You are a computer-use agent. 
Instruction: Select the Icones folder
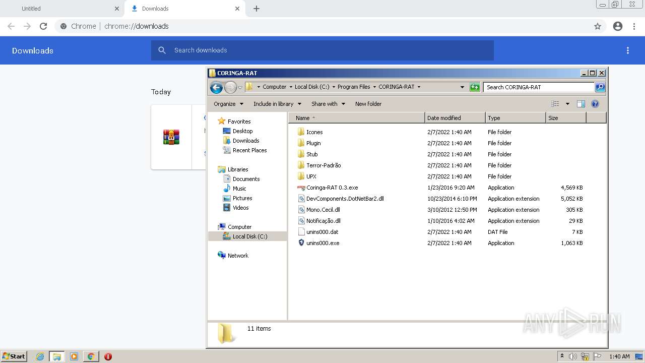coord(314,132)
